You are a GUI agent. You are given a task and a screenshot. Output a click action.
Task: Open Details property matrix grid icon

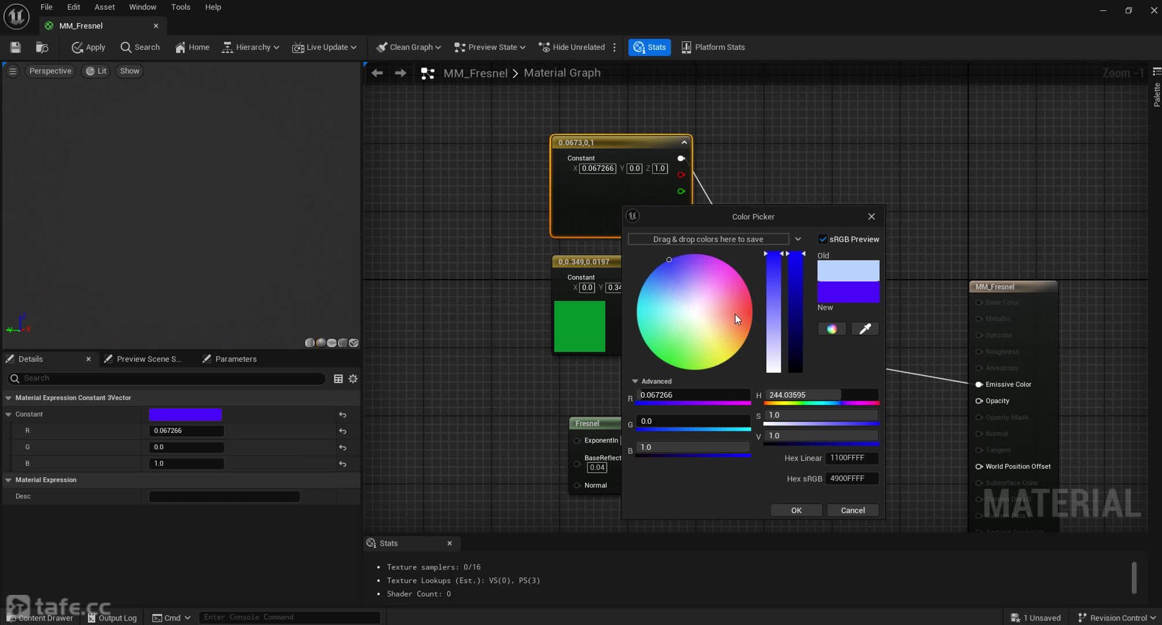coord(339,378)
